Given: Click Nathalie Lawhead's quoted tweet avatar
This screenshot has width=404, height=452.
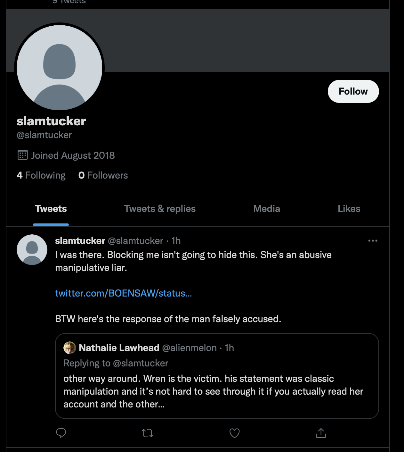Looking at the screenshot, I should point(70,348).
